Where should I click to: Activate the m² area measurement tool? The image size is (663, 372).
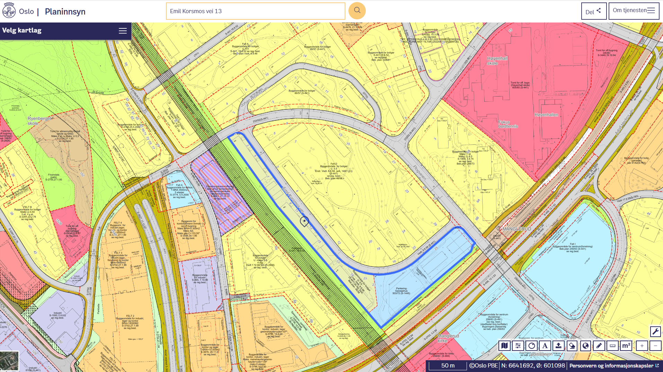tap(626, 345)
